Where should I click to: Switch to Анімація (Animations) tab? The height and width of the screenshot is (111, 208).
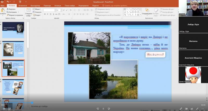tap(58, 6)
